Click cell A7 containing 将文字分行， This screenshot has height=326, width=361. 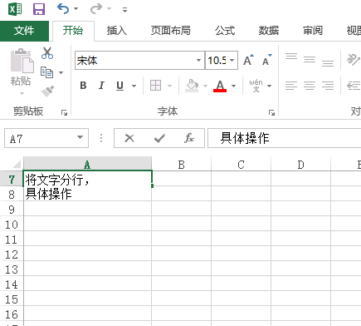pyautogui.click(x=87, y=179)
